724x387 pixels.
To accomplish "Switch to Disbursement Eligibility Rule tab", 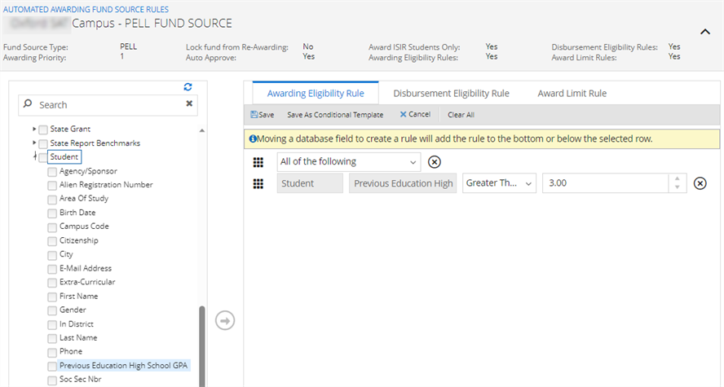I will [451, 93].
